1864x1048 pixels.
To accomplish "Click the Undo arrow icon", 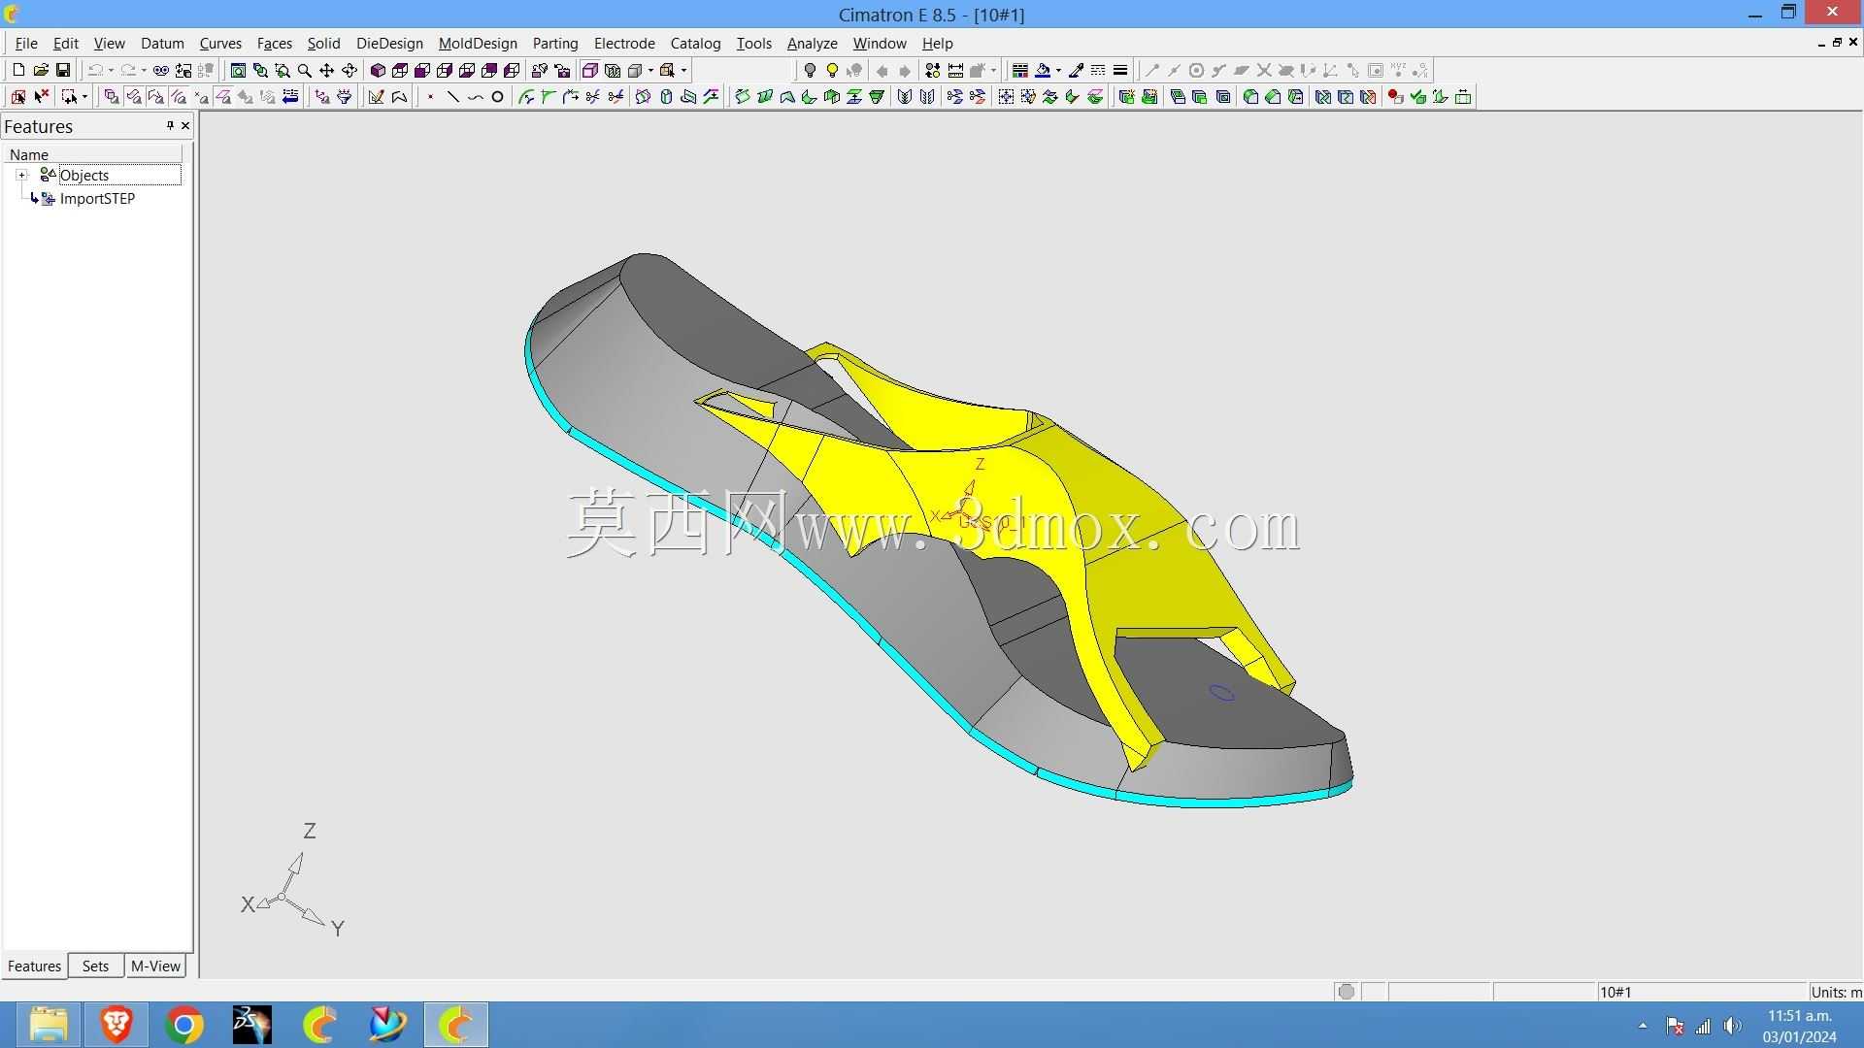I will 95,70.
